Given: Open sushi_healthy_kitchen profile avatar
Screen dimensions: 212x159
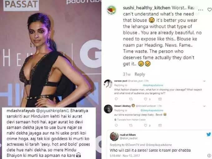Looking at the screenshot, I should click(111, 10).
